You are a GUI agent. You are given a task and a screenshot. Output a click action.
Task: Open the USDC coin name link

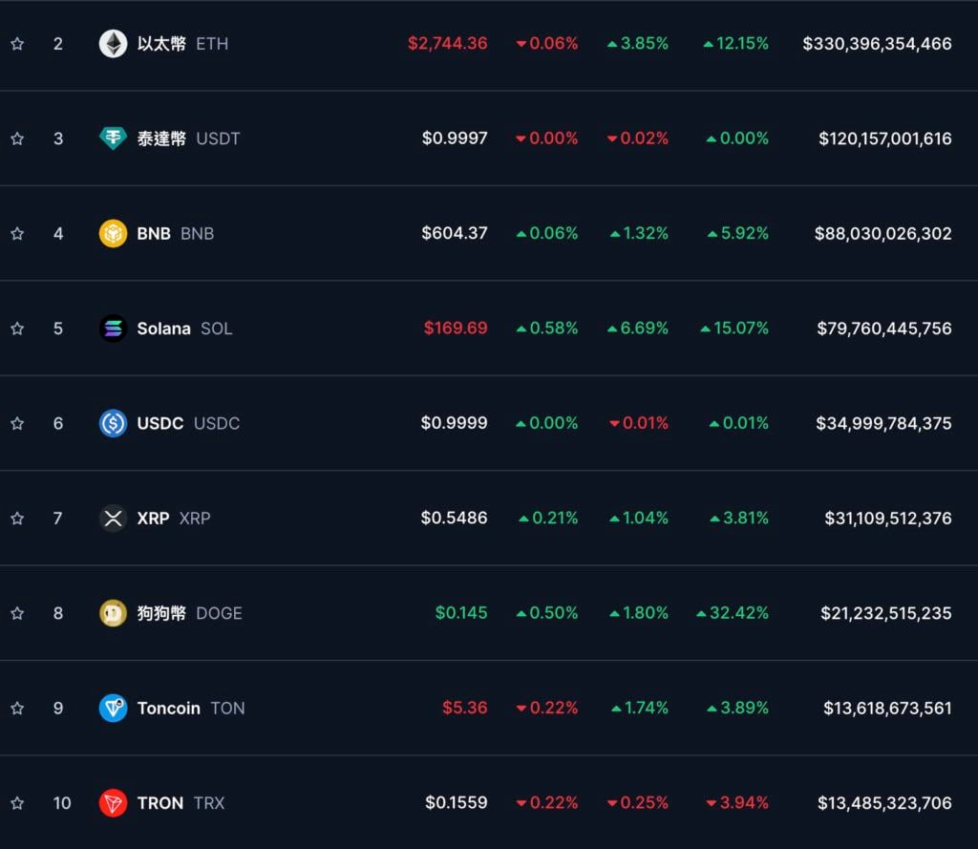tap(159, 423)
